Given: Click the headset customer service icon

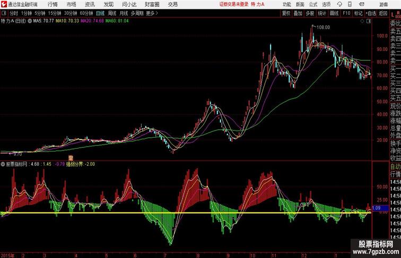Looking at the screenshot, I should pyautogui.click(x=339, y=4).
